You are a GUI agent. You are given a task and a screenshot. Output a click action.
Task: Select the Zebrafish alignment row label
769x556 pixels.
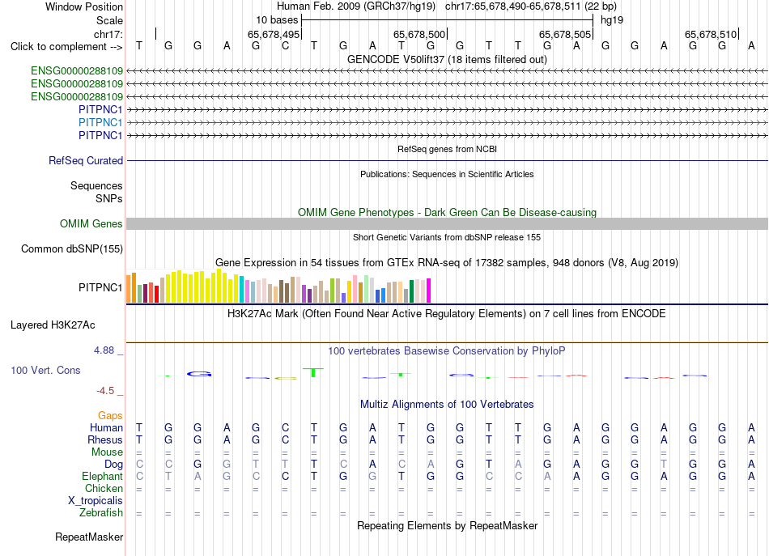[x=101, y=512]
